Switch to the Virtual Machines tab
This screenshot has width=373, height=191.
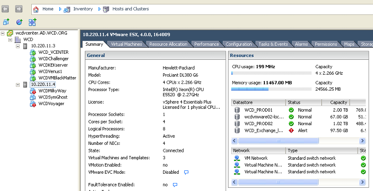pyautogui.click(x=126, y=44)
